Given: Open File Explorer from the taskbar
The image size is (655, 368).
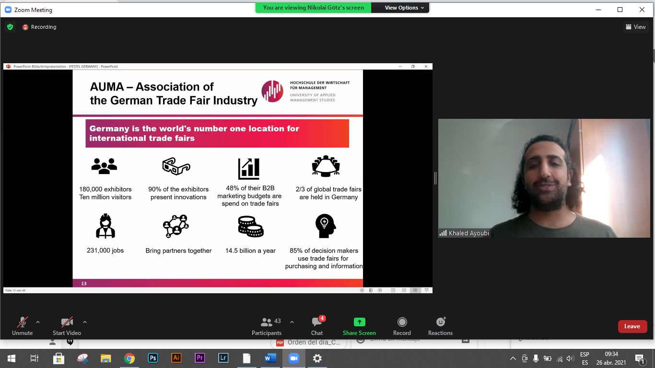Looking at the screenshot, I should pyautogui.click(x=106, y=358).
